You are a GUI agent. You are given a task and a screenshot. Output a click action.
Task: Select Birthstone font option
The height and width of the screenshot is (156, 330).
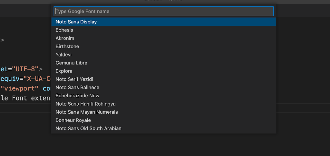pyautogui.click(x=163, y=46)
